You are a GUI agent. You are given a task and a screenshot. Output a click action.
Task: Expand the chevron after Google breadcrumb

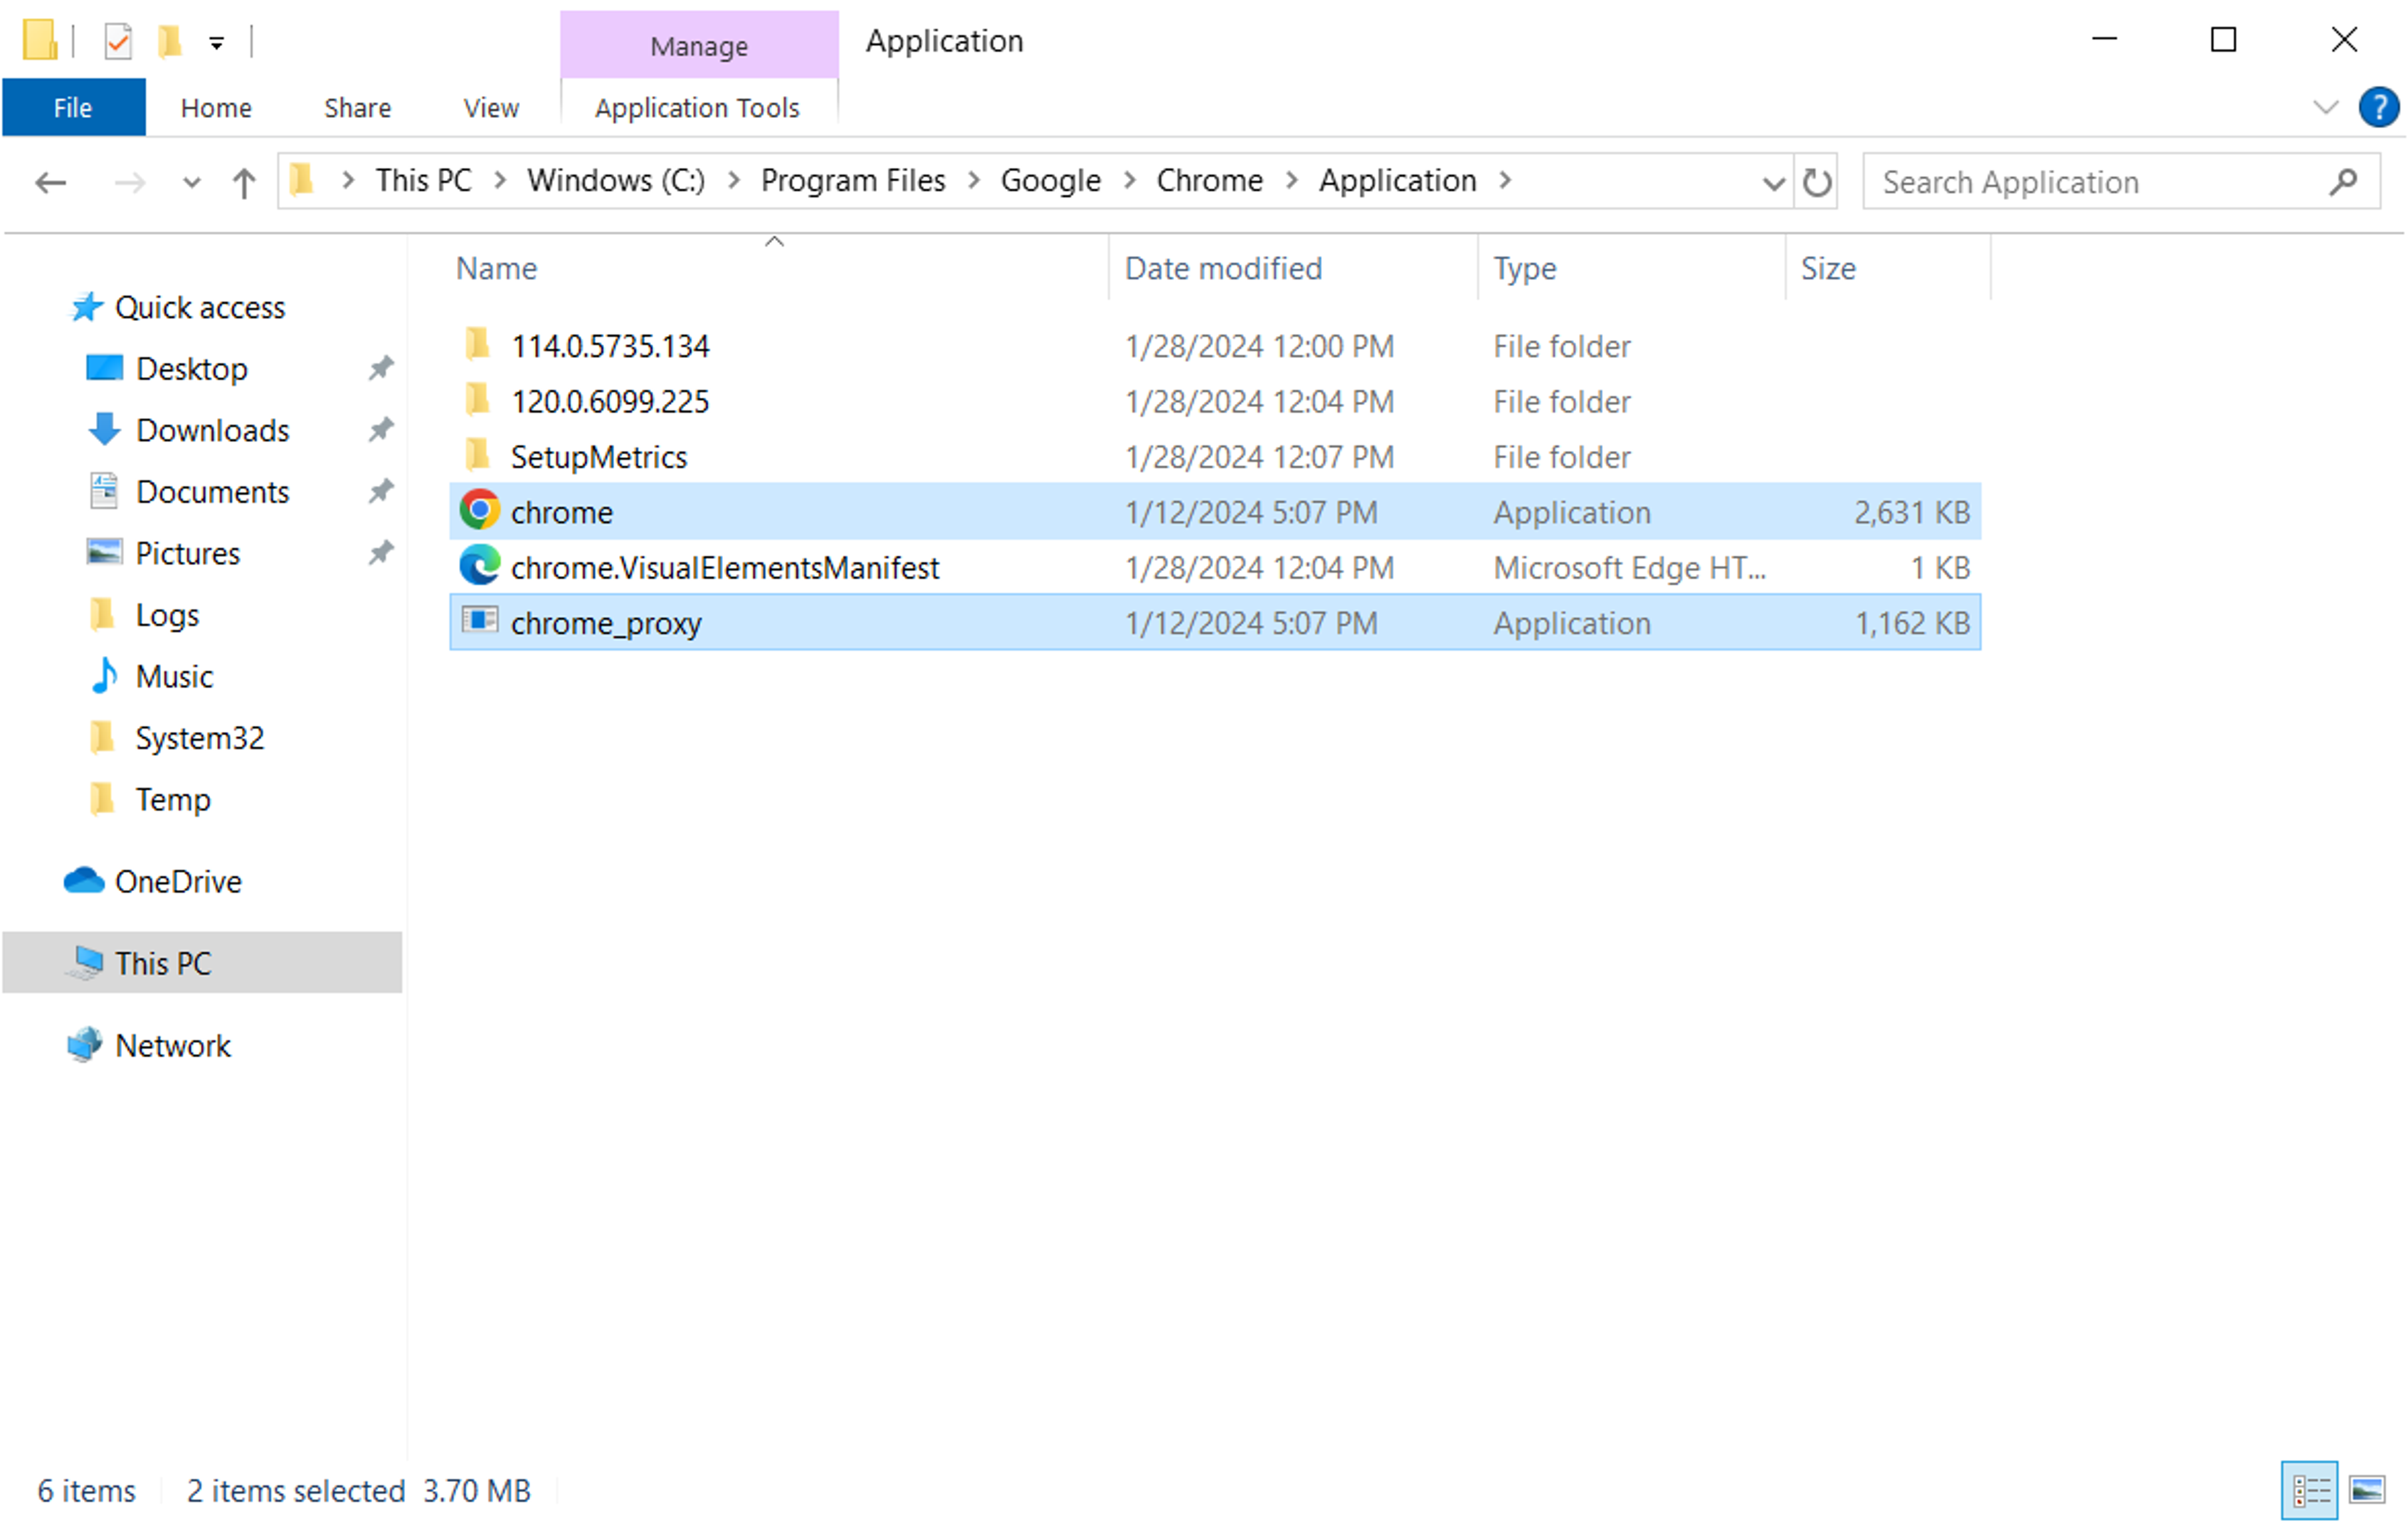pos(1129,180)
